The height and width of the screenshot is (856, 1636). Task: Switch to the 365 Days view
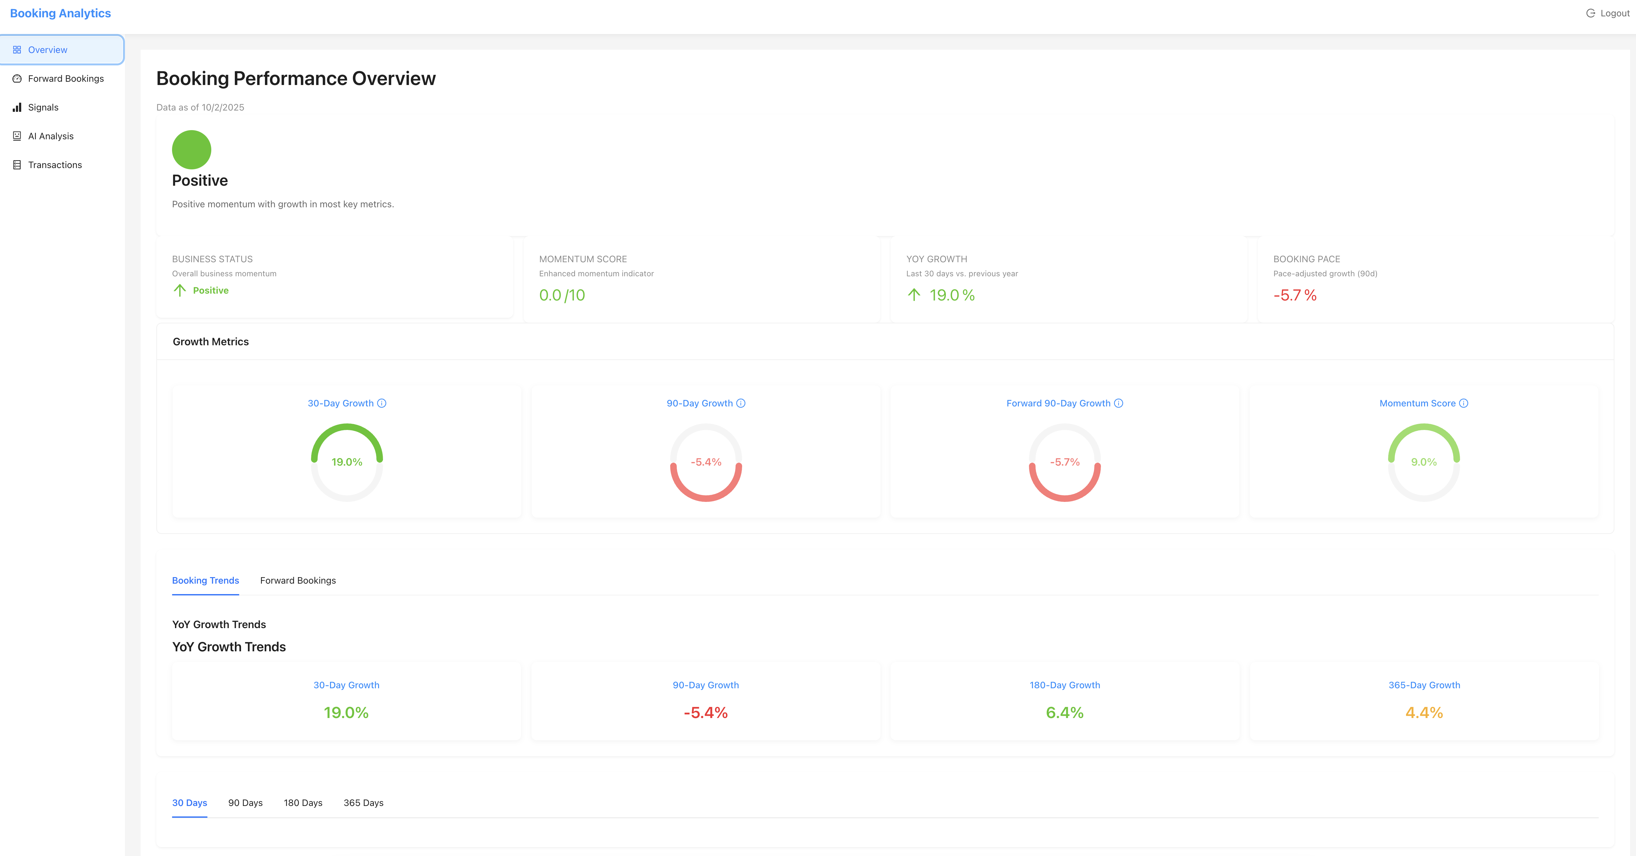(363, 802)
